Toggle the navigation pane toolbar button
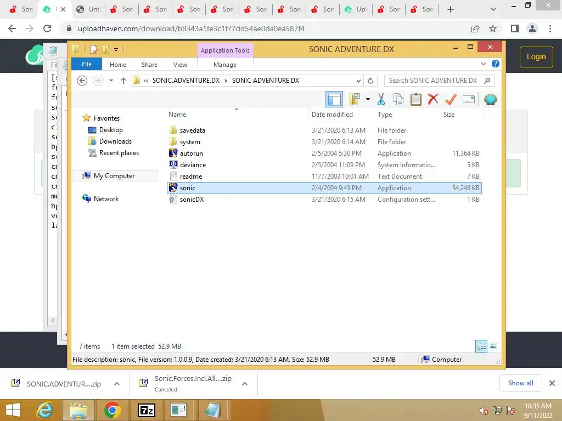The image size is (562, 421). tap(334, 99)
